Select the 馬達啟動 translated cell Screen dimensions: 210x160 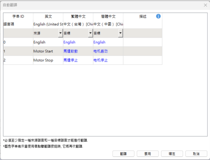pos(78,51)
